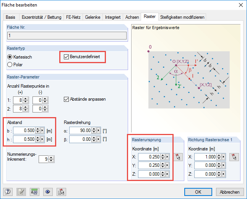This screenshot has height=199, width=247.
Task: Open the units and decimals 0.00 icon
Action: click(34, 192)
